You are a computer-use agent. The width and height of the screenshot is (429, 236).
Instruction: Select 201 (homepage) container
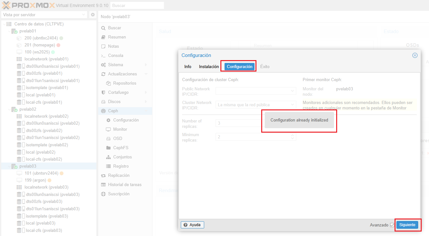click(x=40, y=45)
